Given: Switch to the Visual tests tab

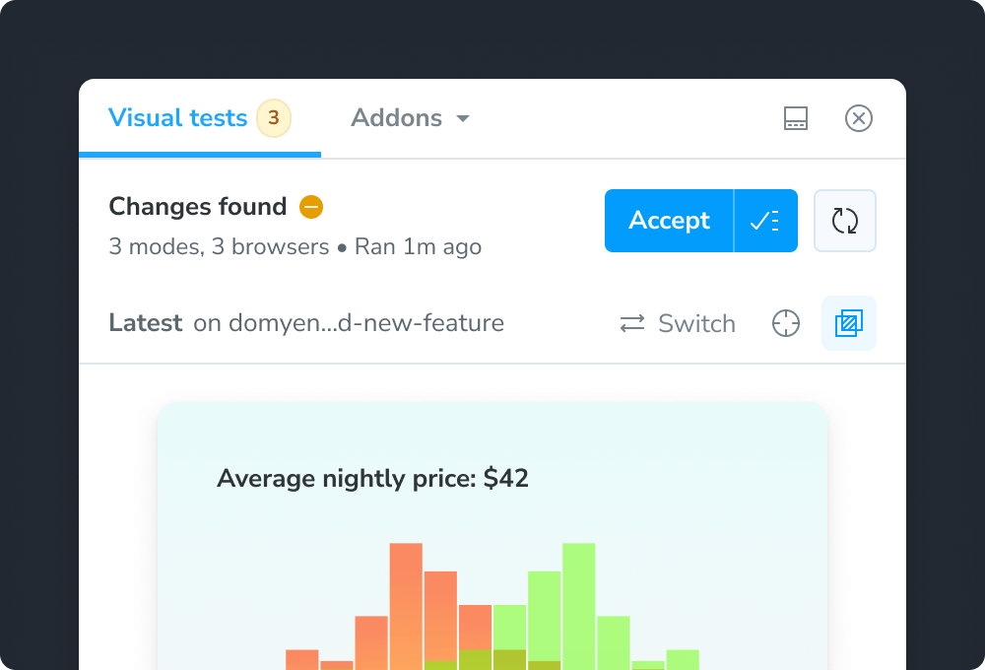Looking at the screenshot, I should [177, 117].
